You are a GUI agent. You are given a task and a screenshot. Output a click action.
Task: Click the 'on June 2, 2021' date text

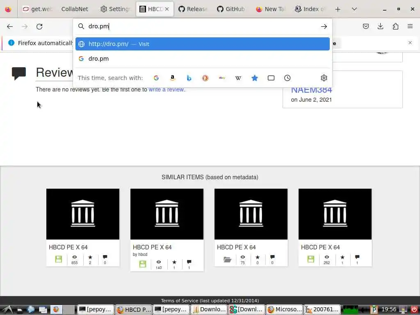pyautogui.click(x=312, y=100)
